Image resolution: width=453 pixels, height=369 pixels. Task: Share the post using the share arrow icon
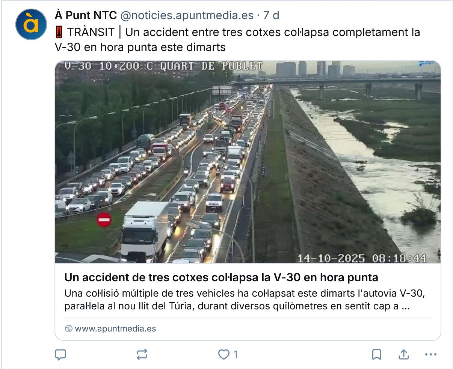(404, 354)
